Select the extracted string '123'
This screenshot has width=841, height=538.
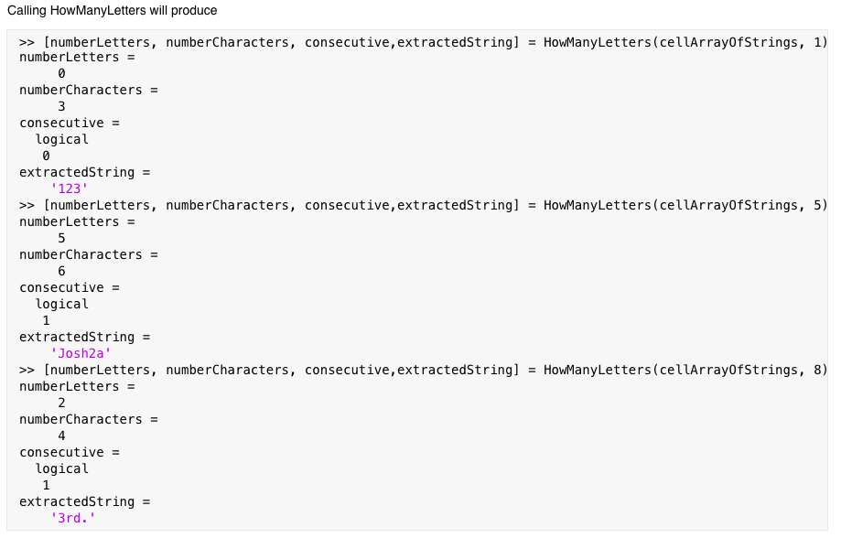coord(70,189)
